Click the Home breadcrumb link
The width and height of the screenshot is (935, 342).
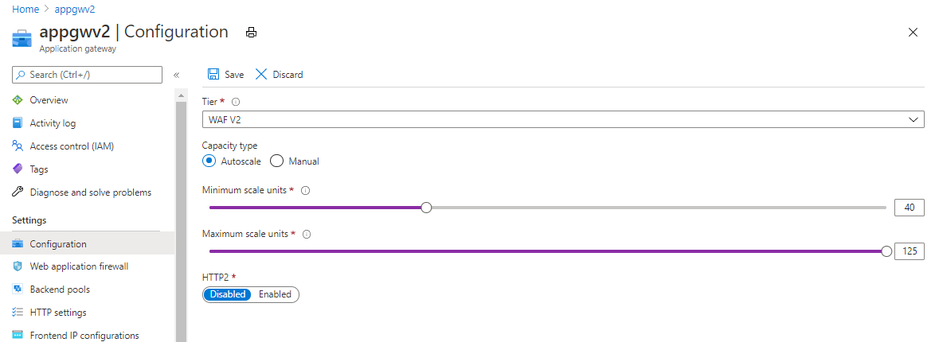25,9
